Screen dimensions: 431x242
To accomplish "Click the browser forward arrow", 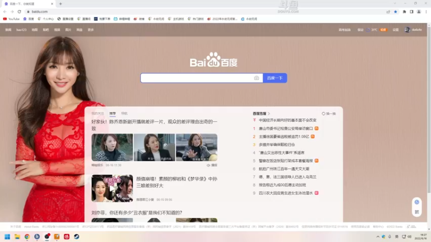I will coord(12,11).
